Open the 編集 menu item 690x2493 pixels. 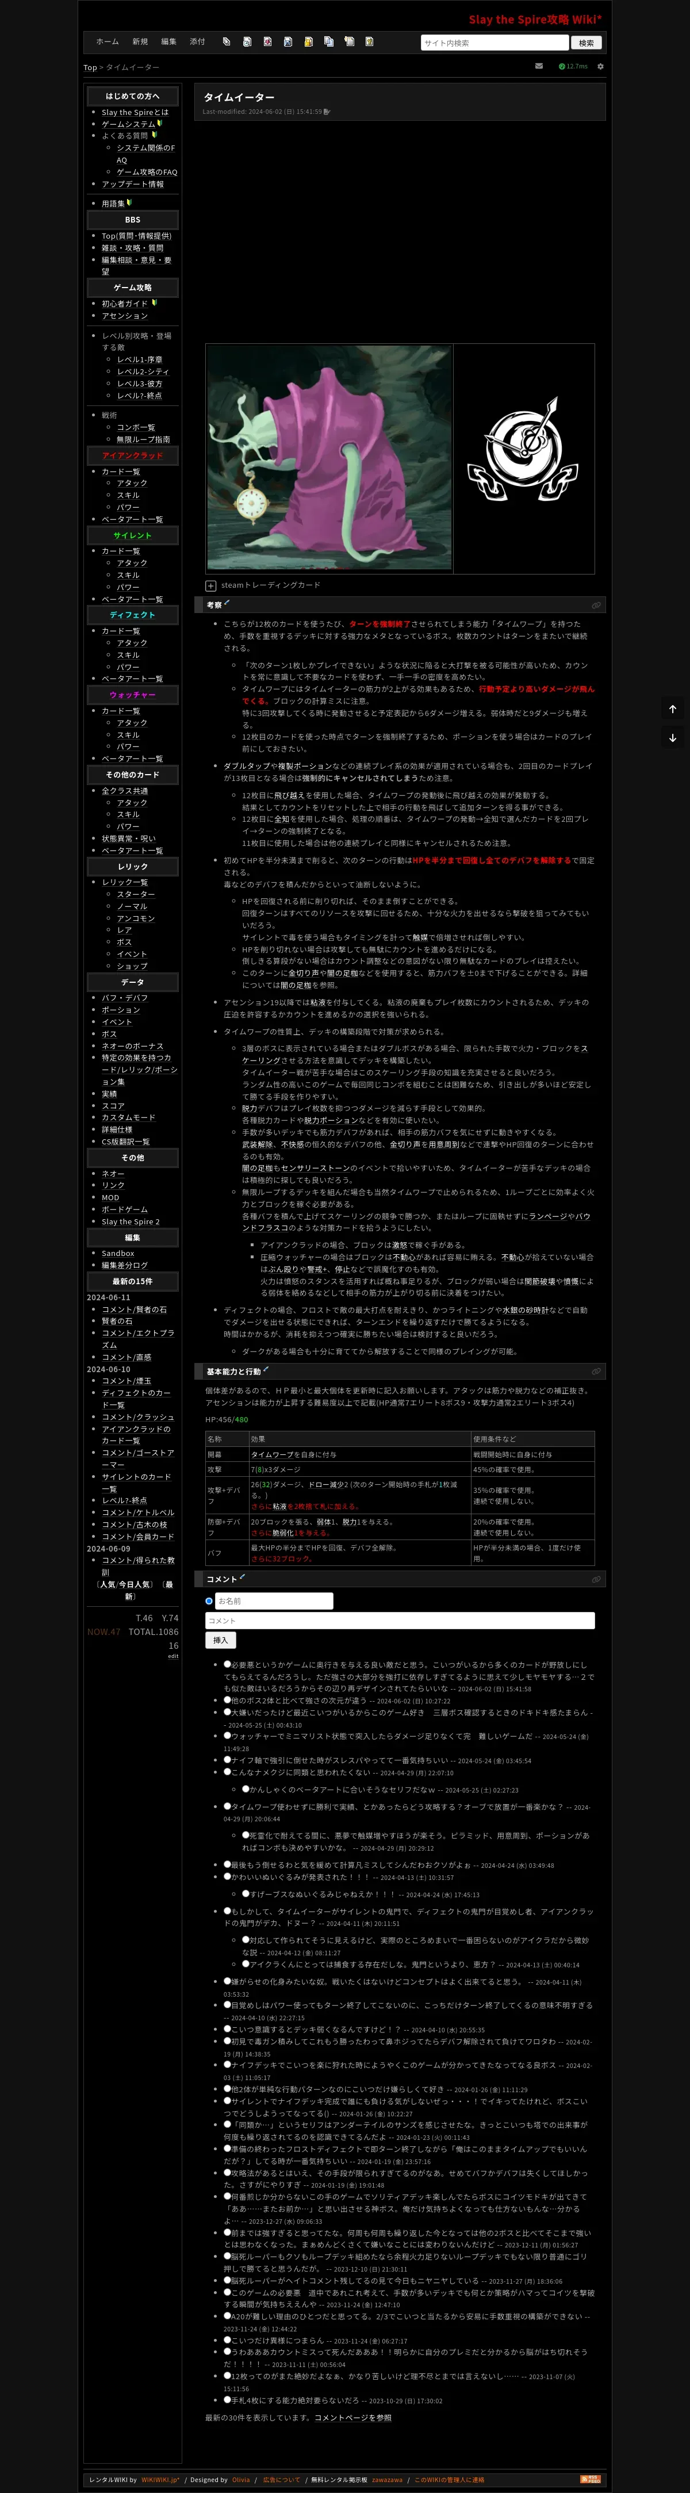pyautogui.click(x=168, y=41)
